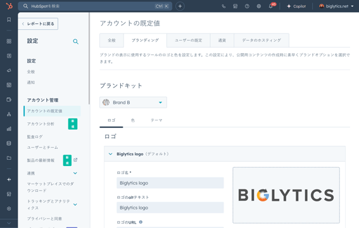Click the HubSpot search field
Viewport: 359px width, 228px height.
tap(95, 6)
